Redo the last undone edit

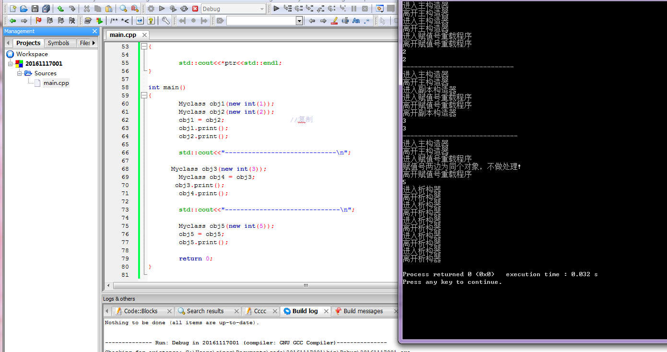coord(72,9)
